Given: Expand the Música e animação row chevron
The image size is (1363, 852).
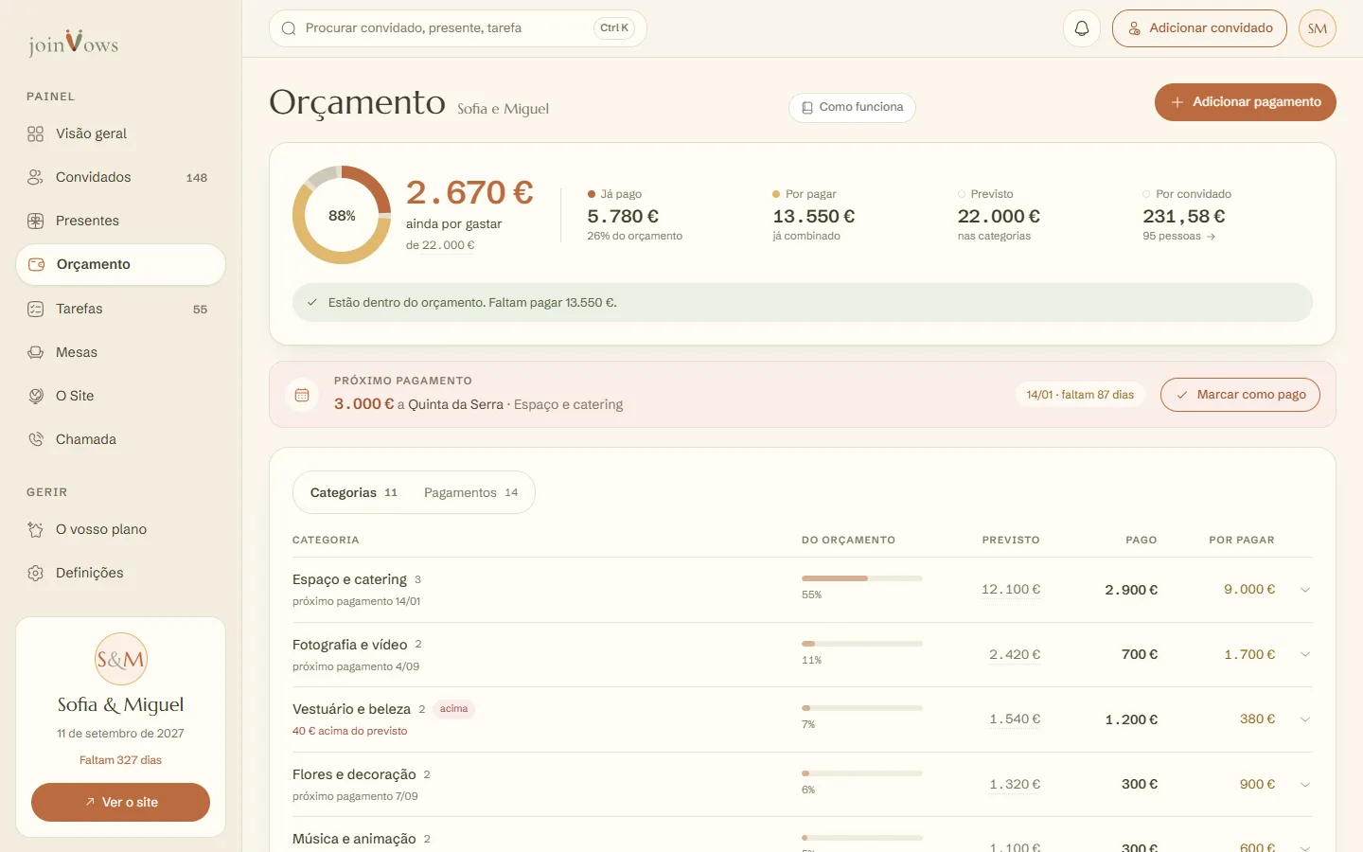Looking at the screenshot, I should (x=1305, y=847).
